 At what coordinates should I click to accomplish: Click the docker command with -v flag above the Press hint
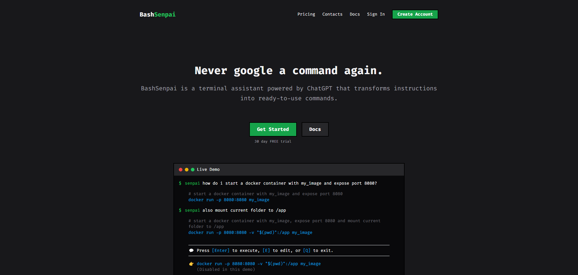250,232
